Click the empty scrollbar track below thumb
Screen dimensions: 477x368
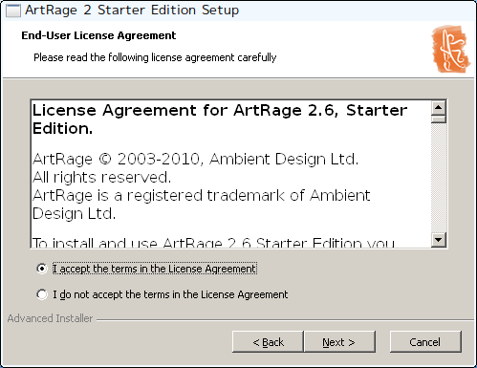point(439,178)
